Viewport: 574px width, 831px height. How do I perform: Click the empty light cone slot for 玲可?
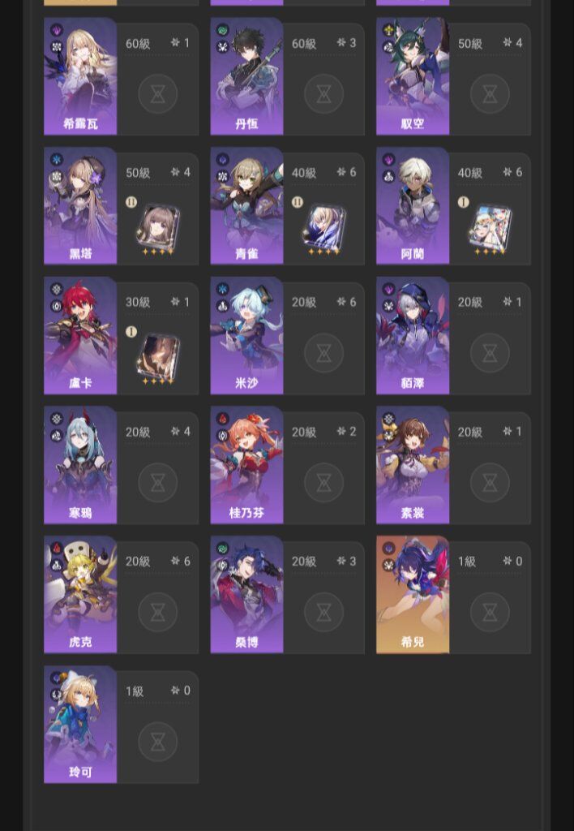tap(158, 742)
